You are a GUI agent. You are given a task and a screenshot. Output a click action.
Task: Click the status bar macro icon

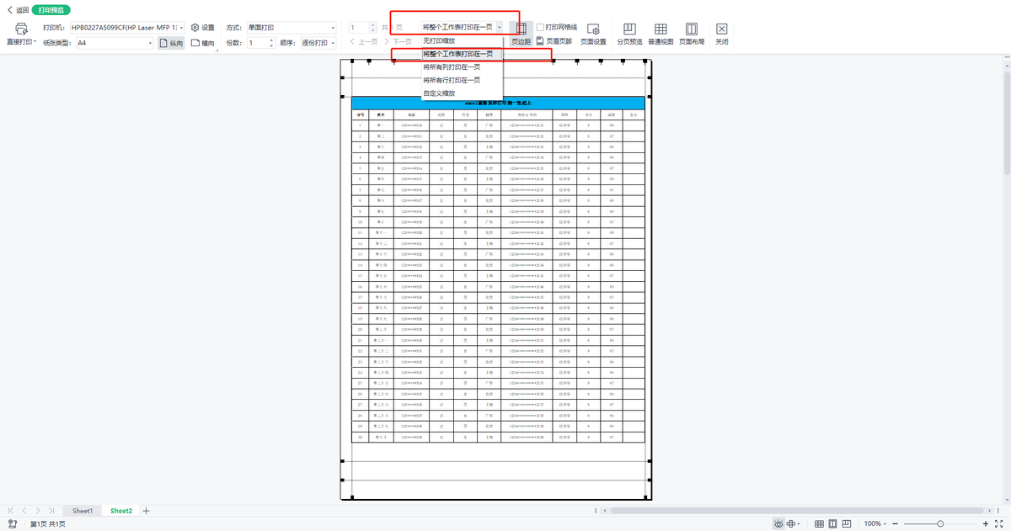11,523
